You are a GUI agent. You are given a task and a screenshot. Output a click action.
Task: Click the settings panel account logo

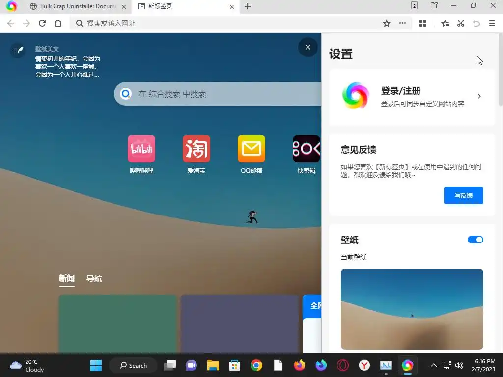click(x=356, y=96)
